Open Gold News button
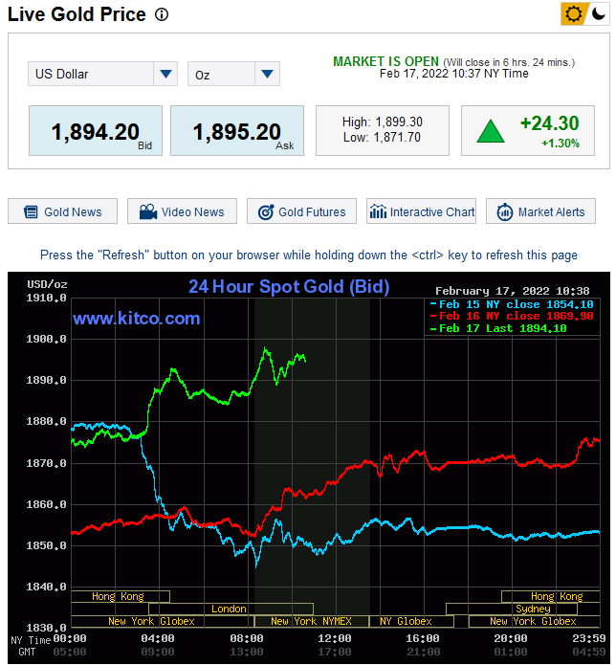The width and height of the screenshot is (616, 665). pos(63,211)
